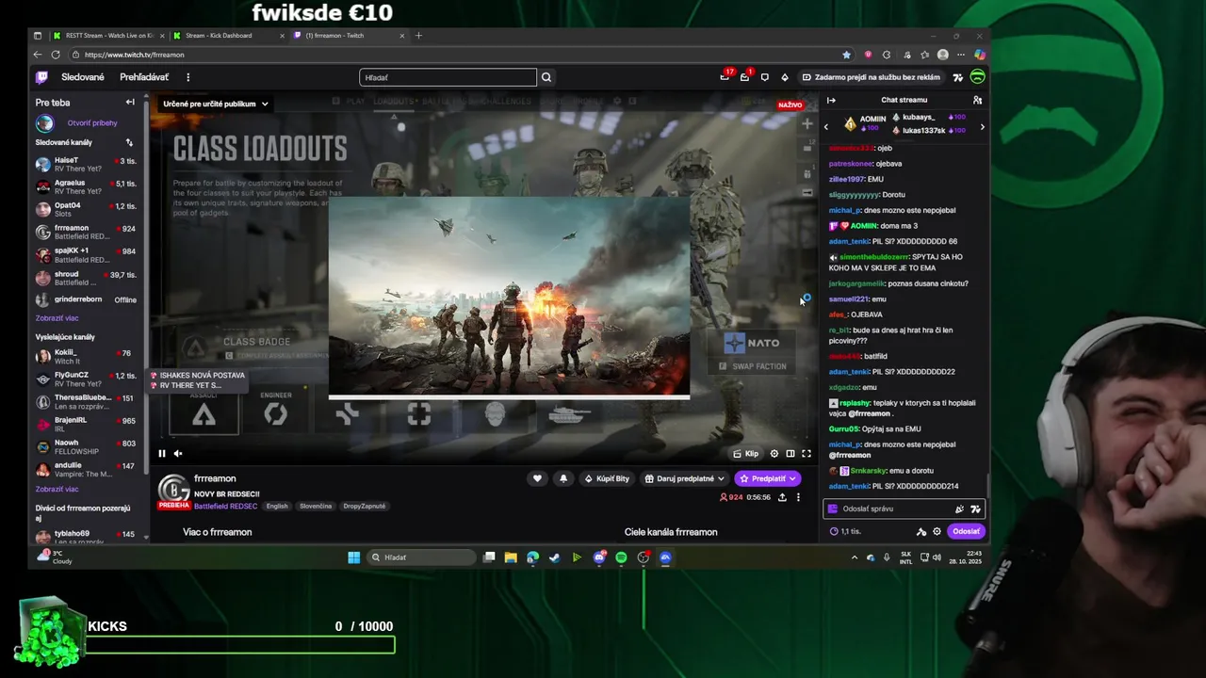Go back in the browser
Viewport: 1206px width, 678px height.
(38, 55)
